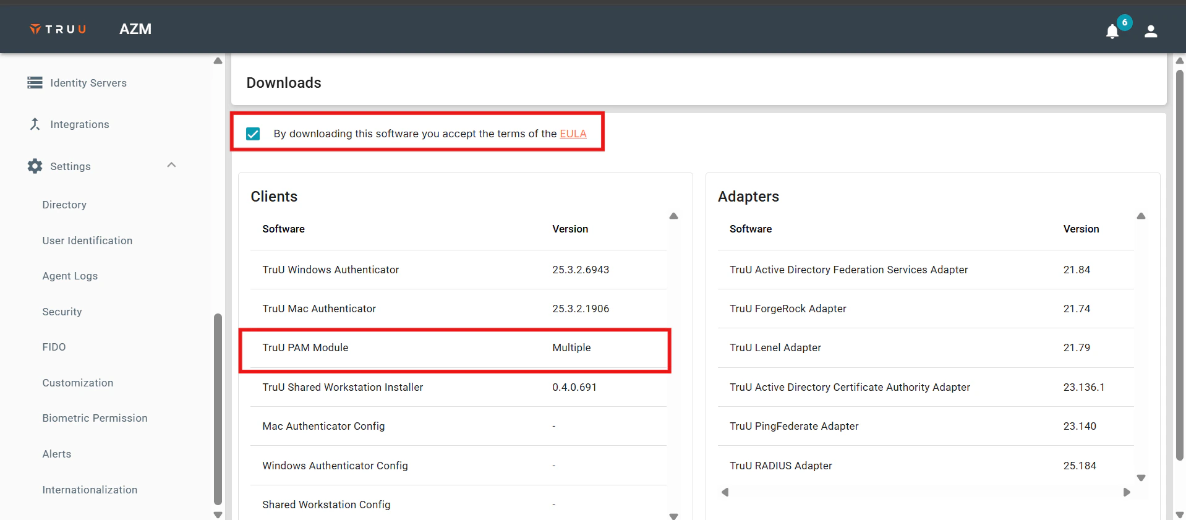Click sidebar scroll up arrow
The width and height of the screenshot is (1186, 520).
pos(218,61)
